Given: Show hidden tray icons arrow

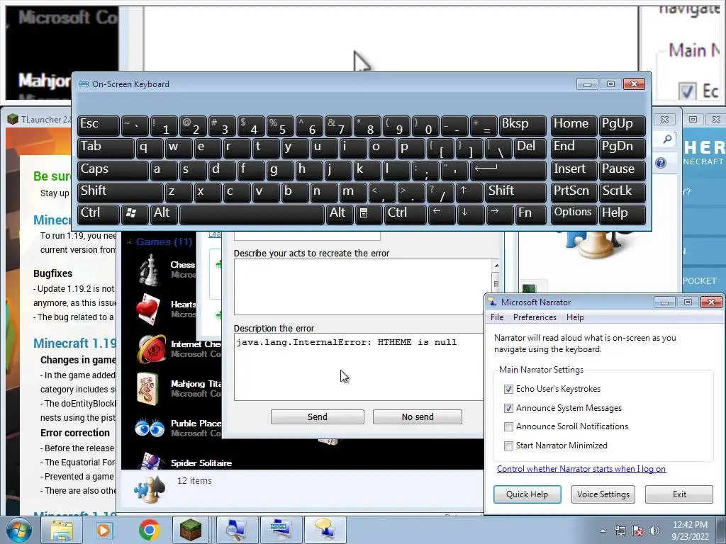Looking at the screenshot, I should click(603, 531).
